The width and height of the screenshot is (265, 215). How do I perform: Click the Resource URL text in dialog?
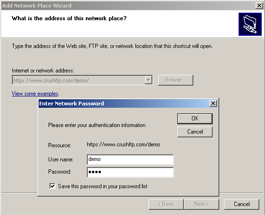[x=124, y=144]
